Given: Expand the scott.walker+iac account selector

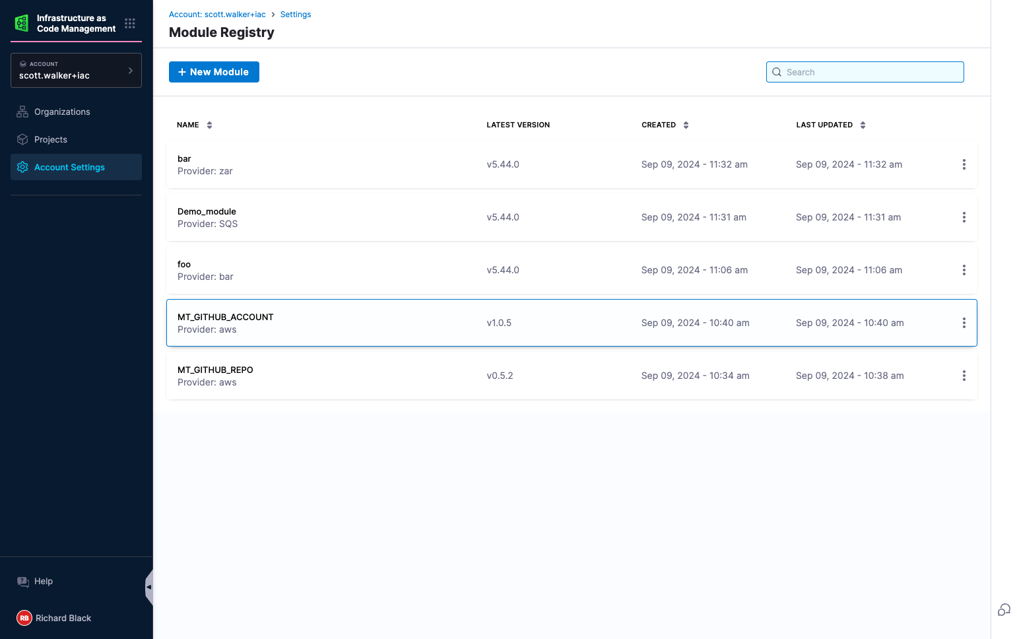Looking at the screenshot, I should pyautogui.click(x=76, y=70).
